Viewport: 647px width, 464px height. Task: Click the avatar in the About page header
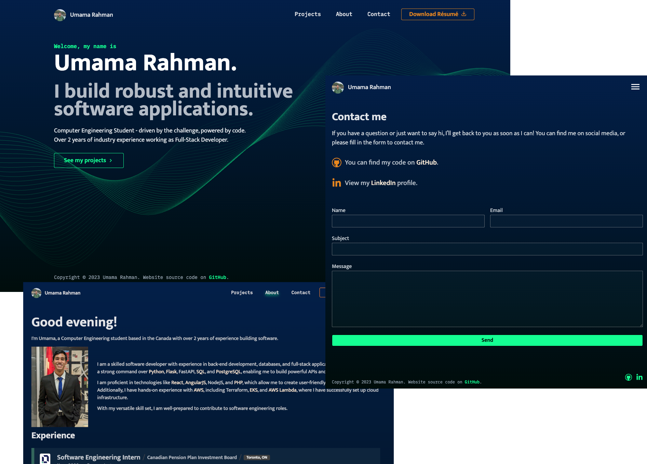pyautogui.click(x=36, y=293)
